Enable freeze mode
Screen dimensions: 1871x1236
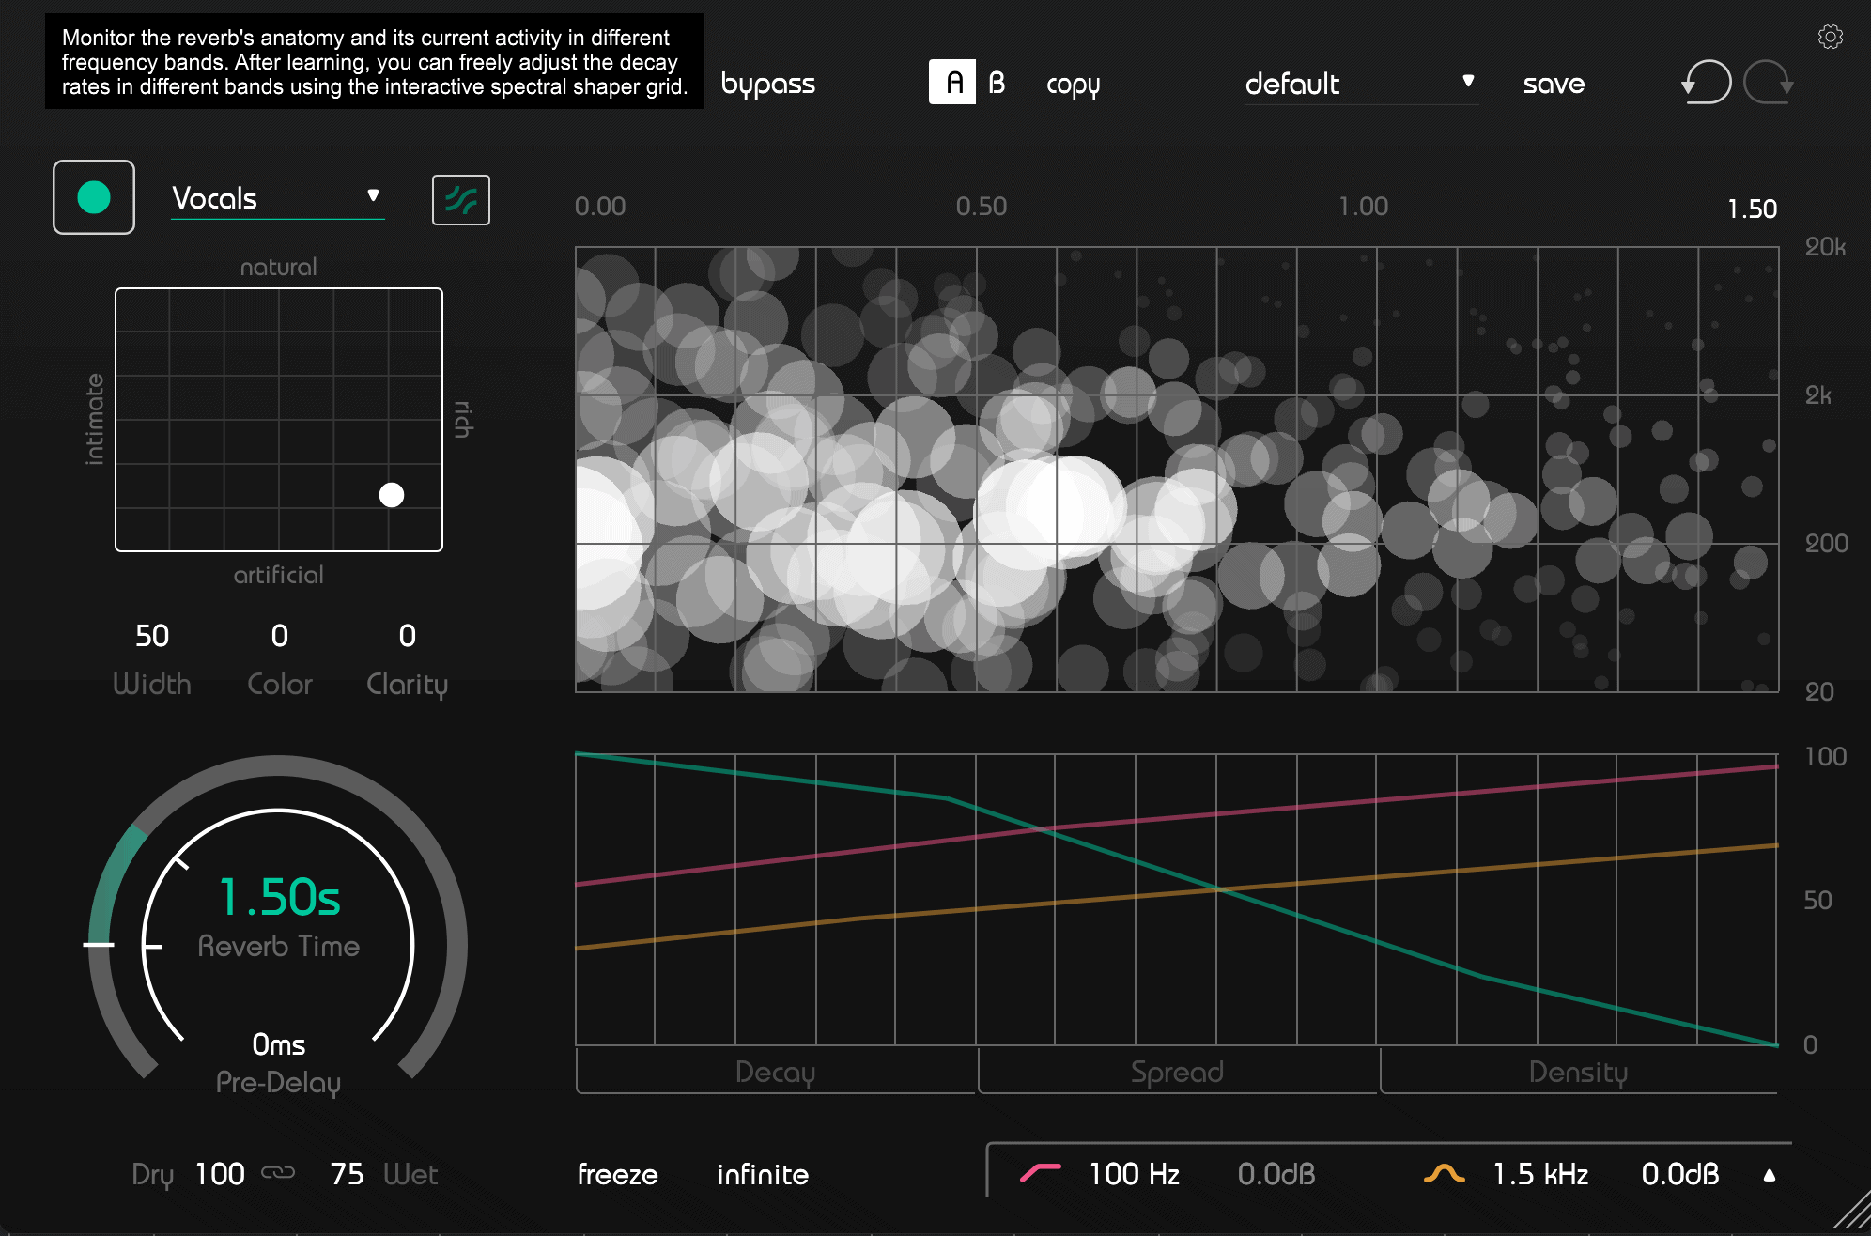click(x=617, y=1174)
